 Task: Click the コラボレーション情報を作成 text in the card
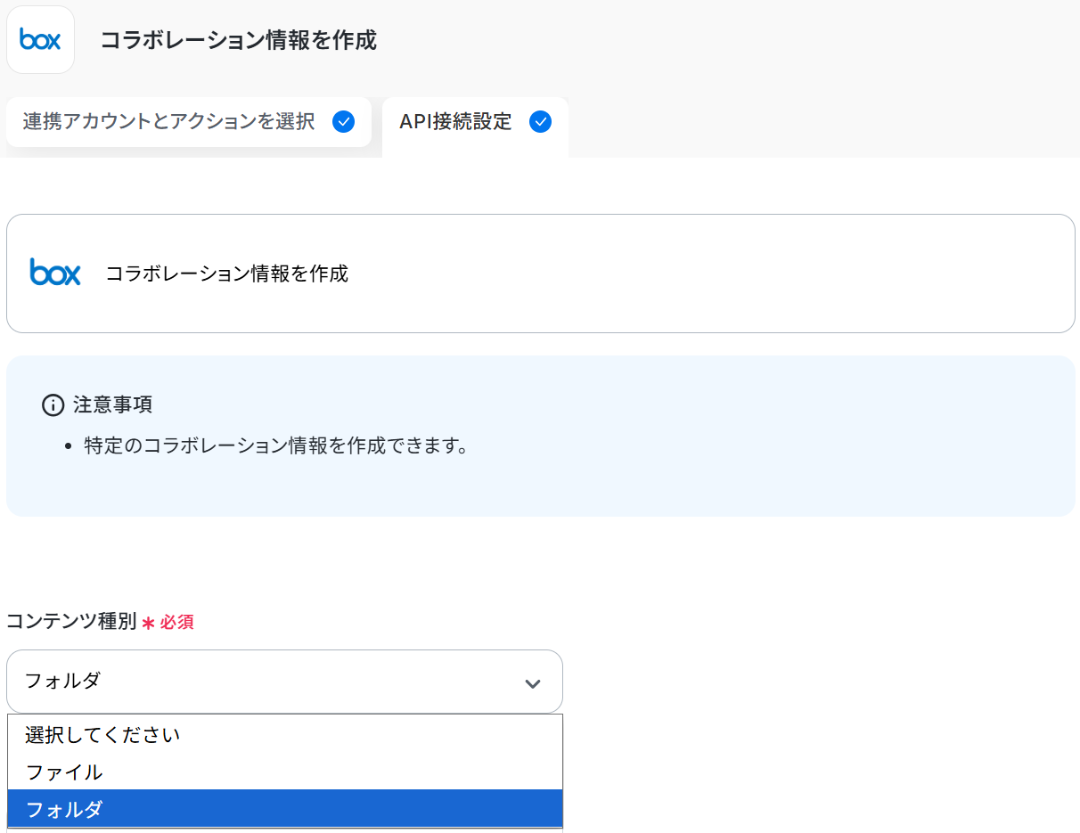pos(226,274)
